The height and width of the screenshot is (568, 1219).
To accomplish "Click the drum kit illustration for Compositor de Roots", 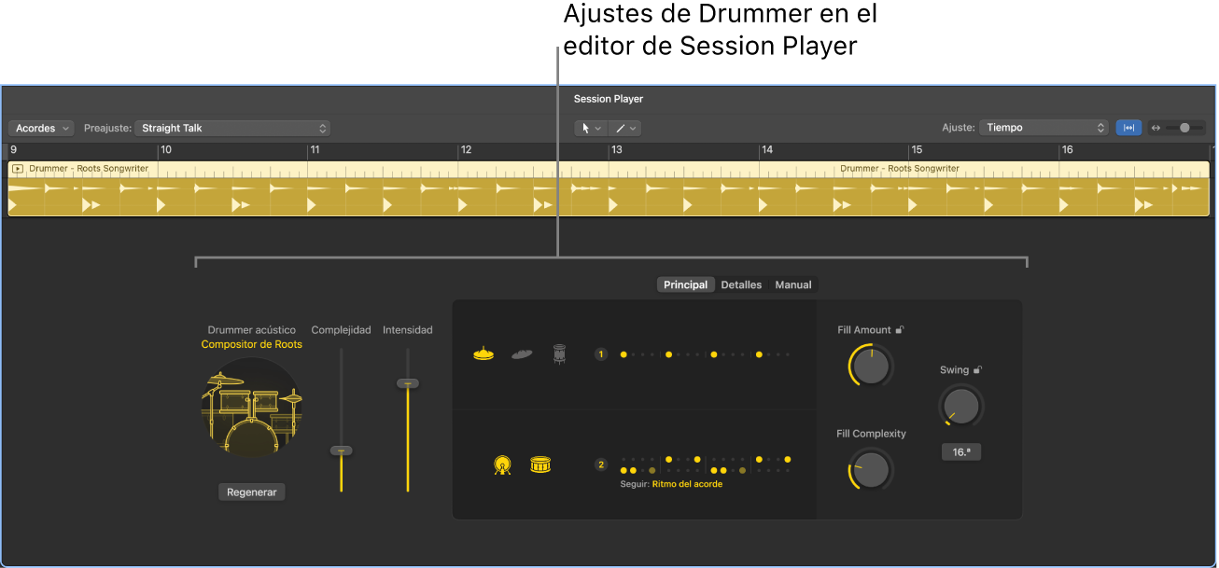I will coord(251,409).
